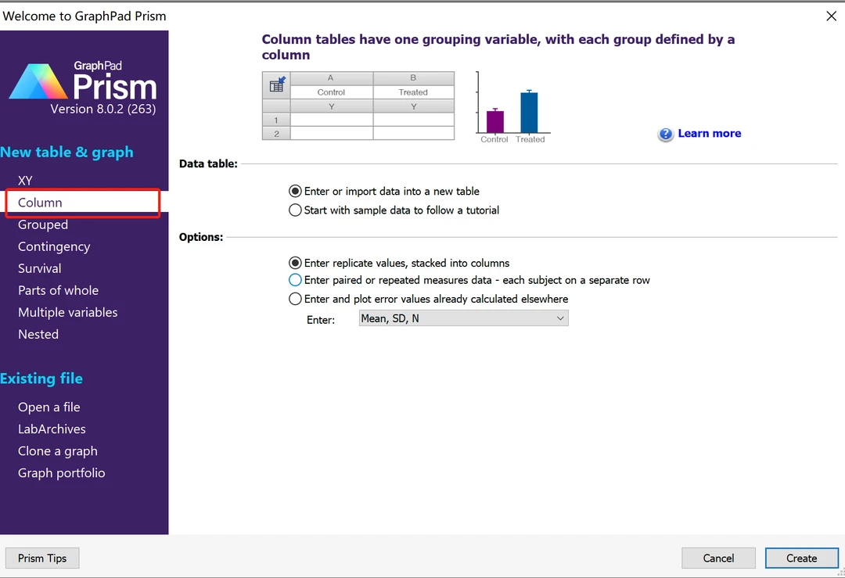Click the Create button
The height and width of the screenshot is (578, 845).
pos(801,558)
